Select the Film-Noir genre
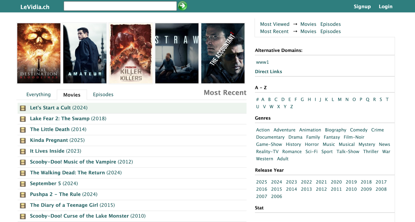The image size is (415, 222). 354,137
